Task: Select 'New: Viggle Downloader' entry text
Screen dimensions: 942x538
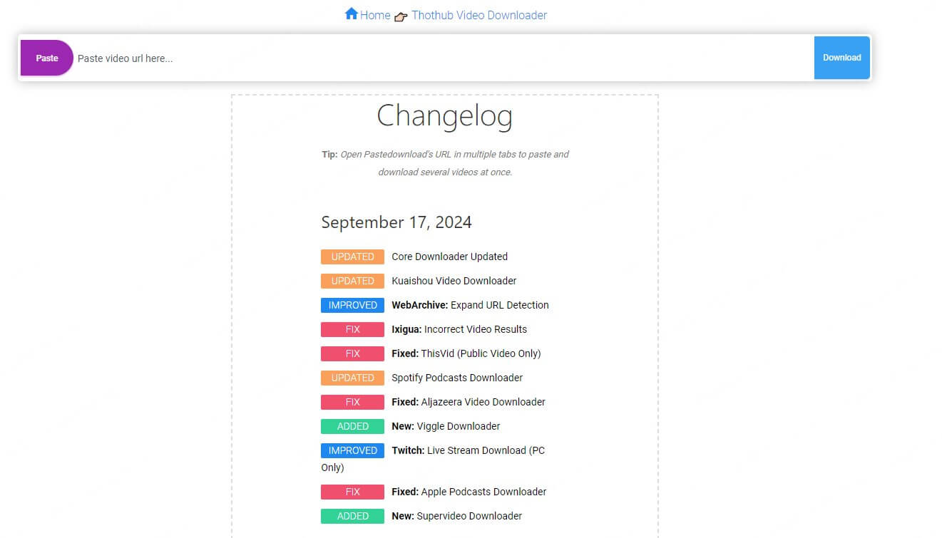Action: click(x=446, y=426)
